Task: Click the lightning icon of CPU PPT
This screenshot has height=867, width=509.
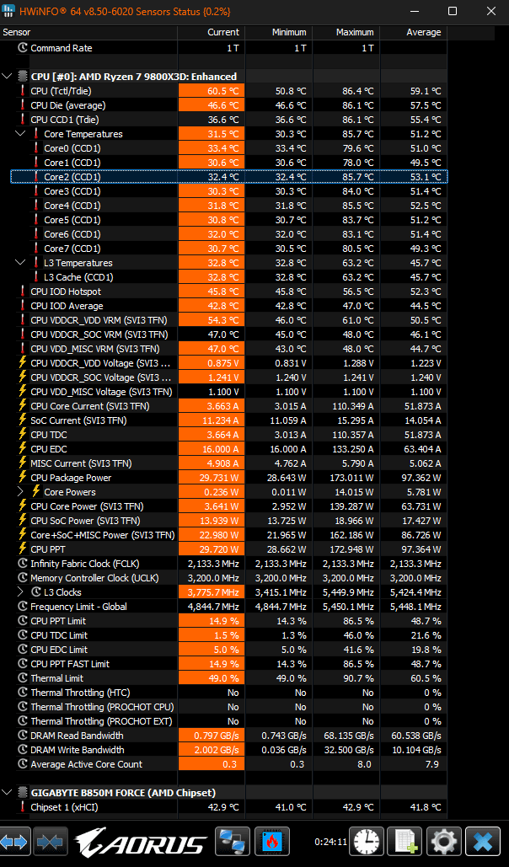Action: tap(23, 549)
